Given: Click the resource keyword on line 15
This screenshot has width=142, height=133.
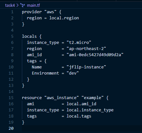Looking at the screenshot, I should pos(32,98).
